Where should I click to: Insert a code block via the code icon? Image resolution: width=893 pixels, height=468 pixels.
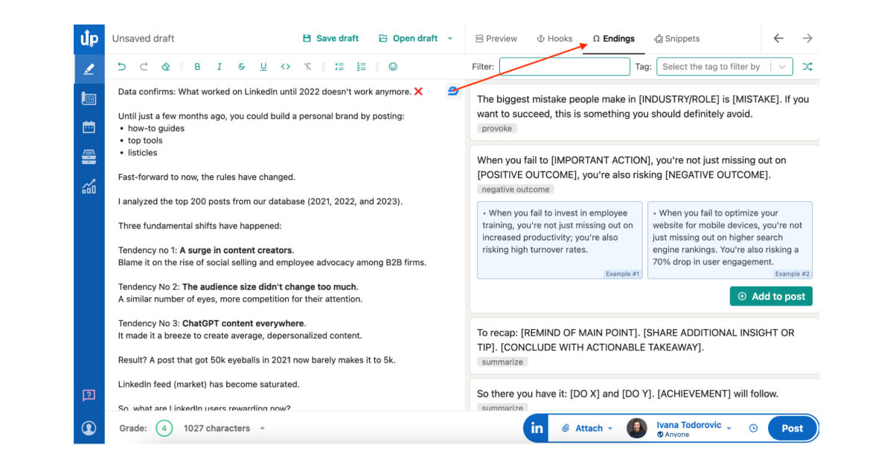point(285,66)
